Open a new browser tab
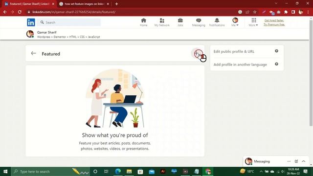The height and width of the screenshot is (176, 313). [116, 4]
